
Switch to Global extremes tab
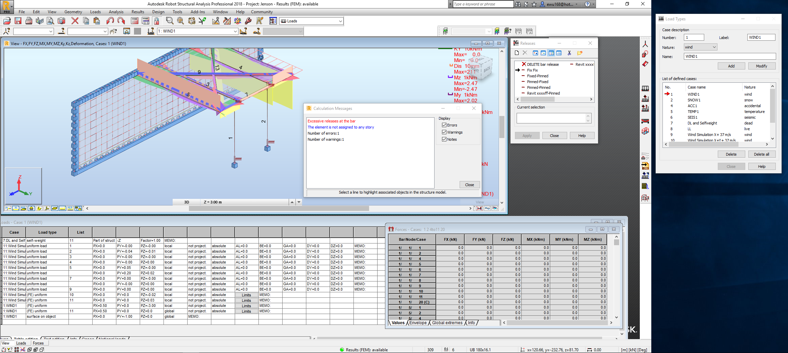(x=447, y=323)
